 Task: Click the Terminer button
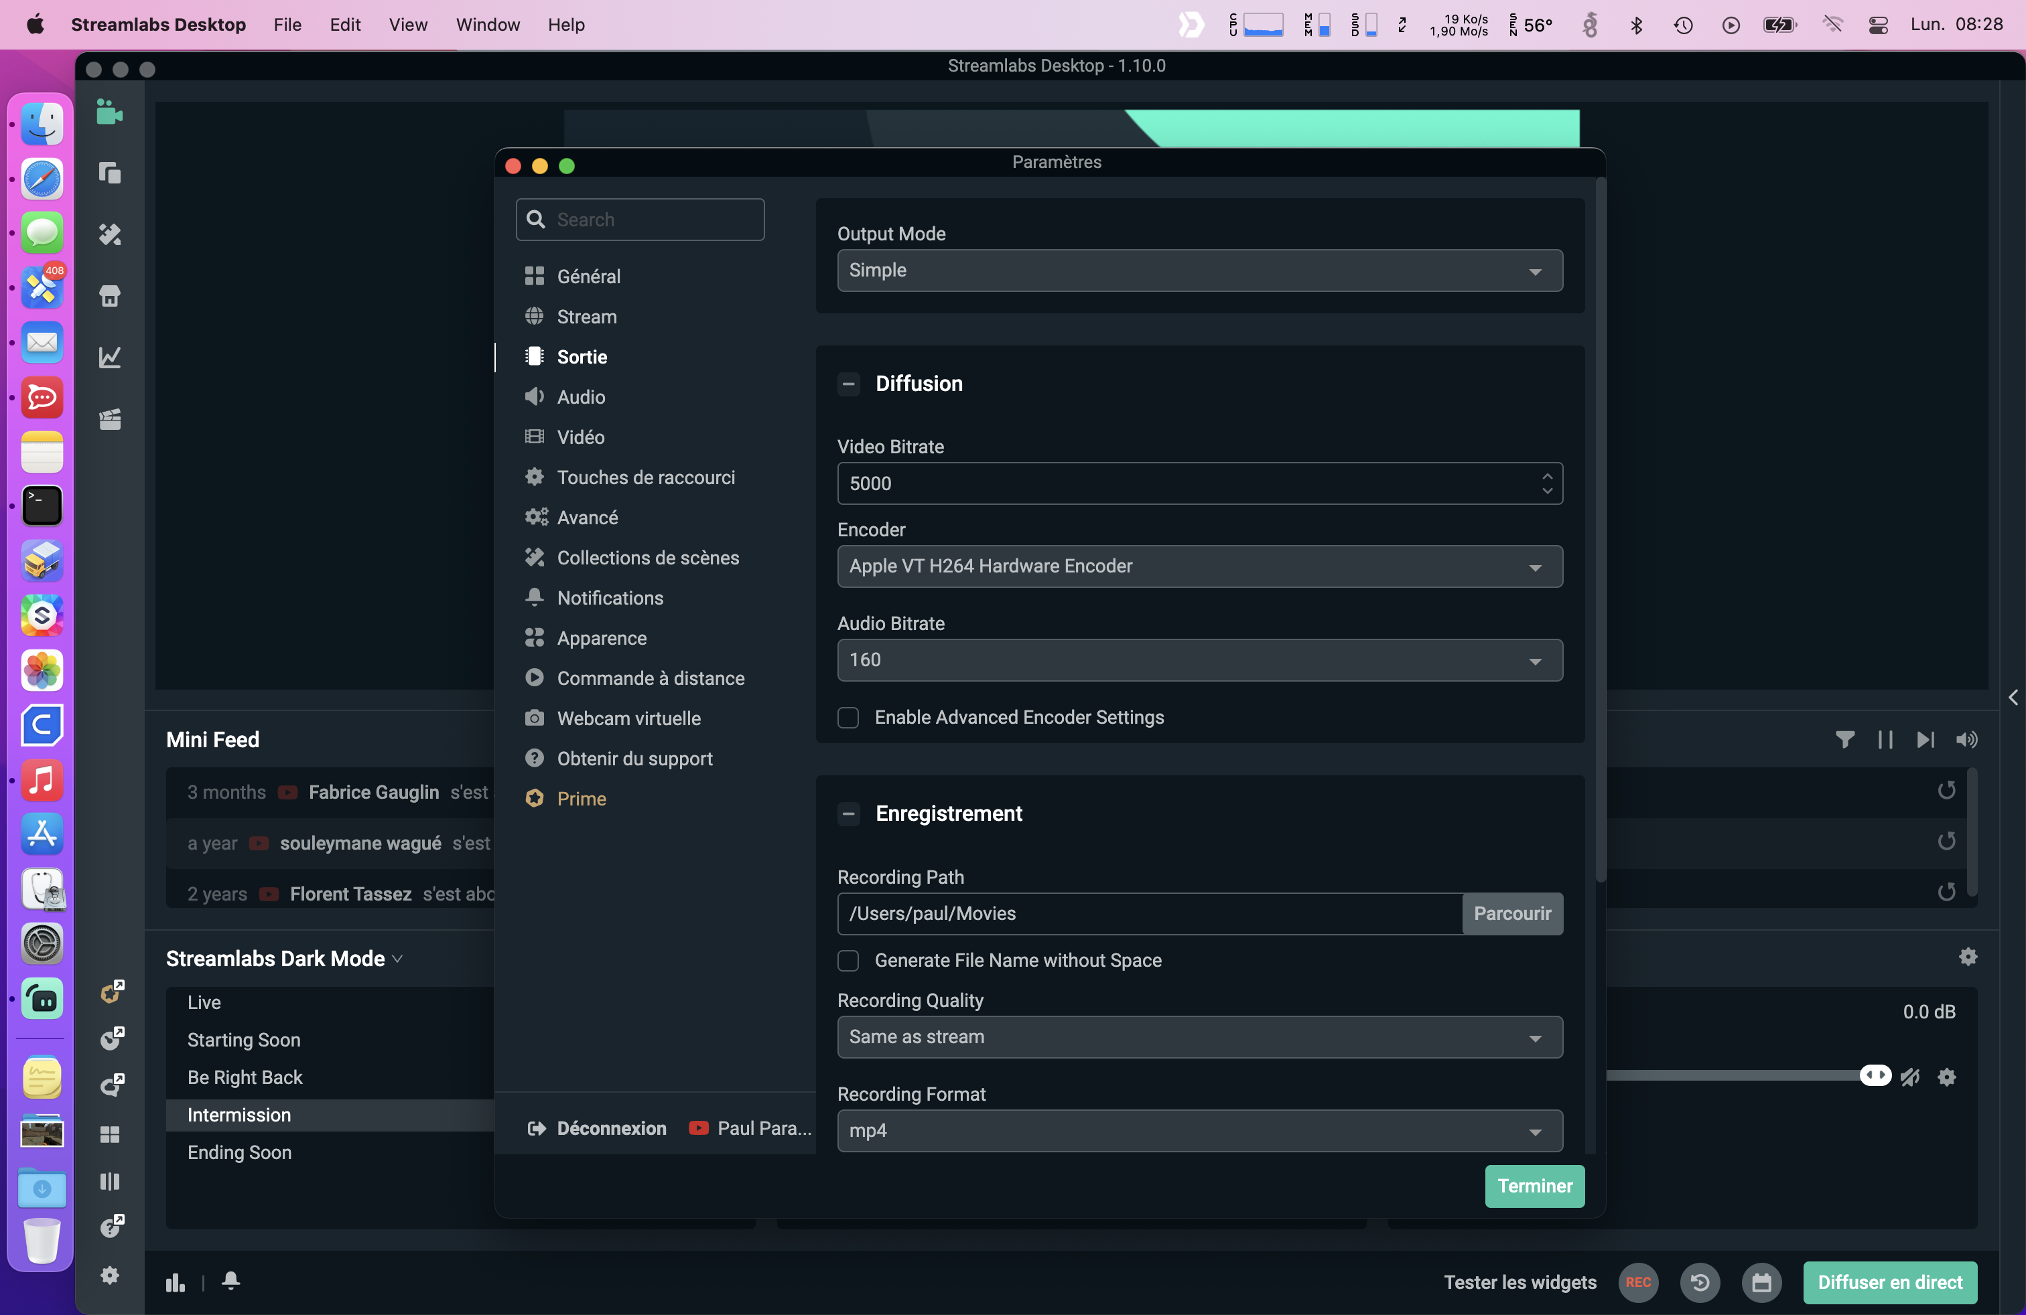(1535, 1186)
